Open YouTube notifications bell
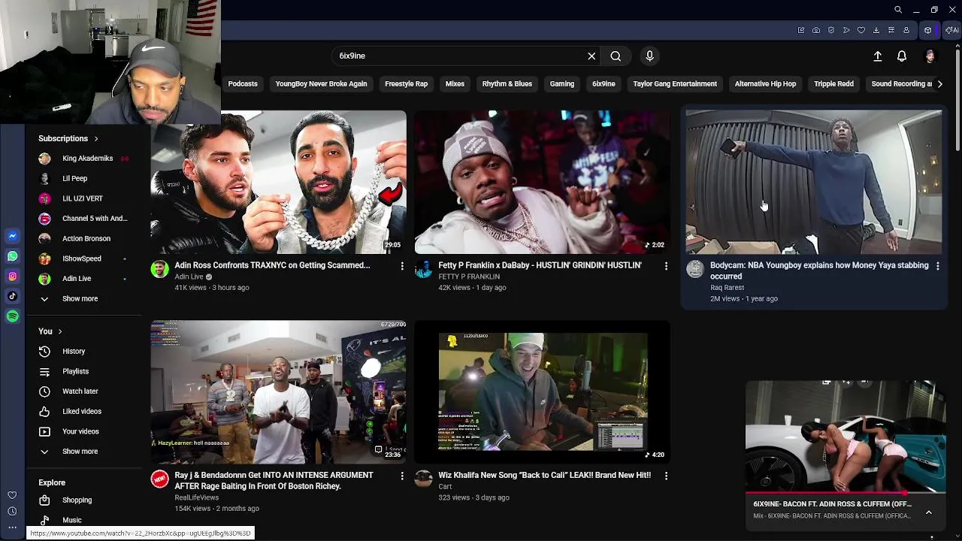 pos(902,56)
